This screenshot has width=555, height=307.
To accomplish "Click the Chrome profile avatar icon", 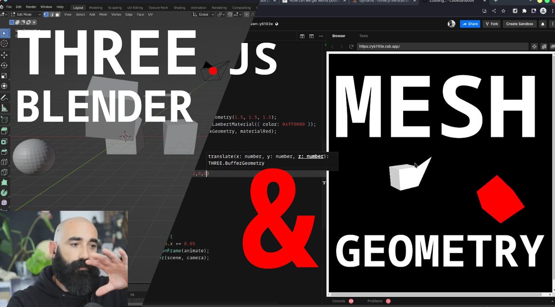I will (x=543, y=11).
